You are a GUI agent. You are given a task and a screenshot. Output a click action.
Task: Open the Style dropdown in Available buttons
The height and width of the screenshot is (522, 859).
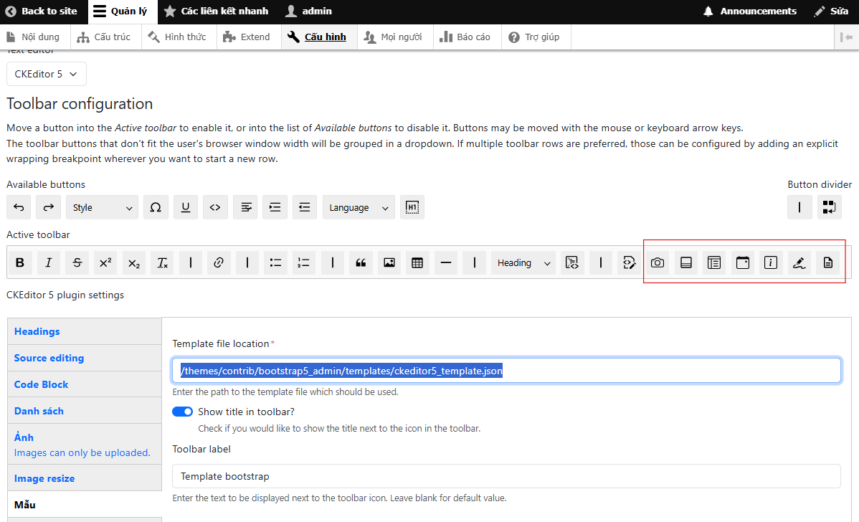(102, 208)
